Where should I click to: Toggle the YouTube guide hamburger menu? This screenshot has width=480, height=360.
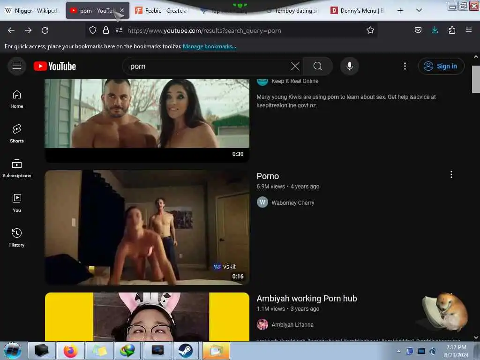[17, 66]
